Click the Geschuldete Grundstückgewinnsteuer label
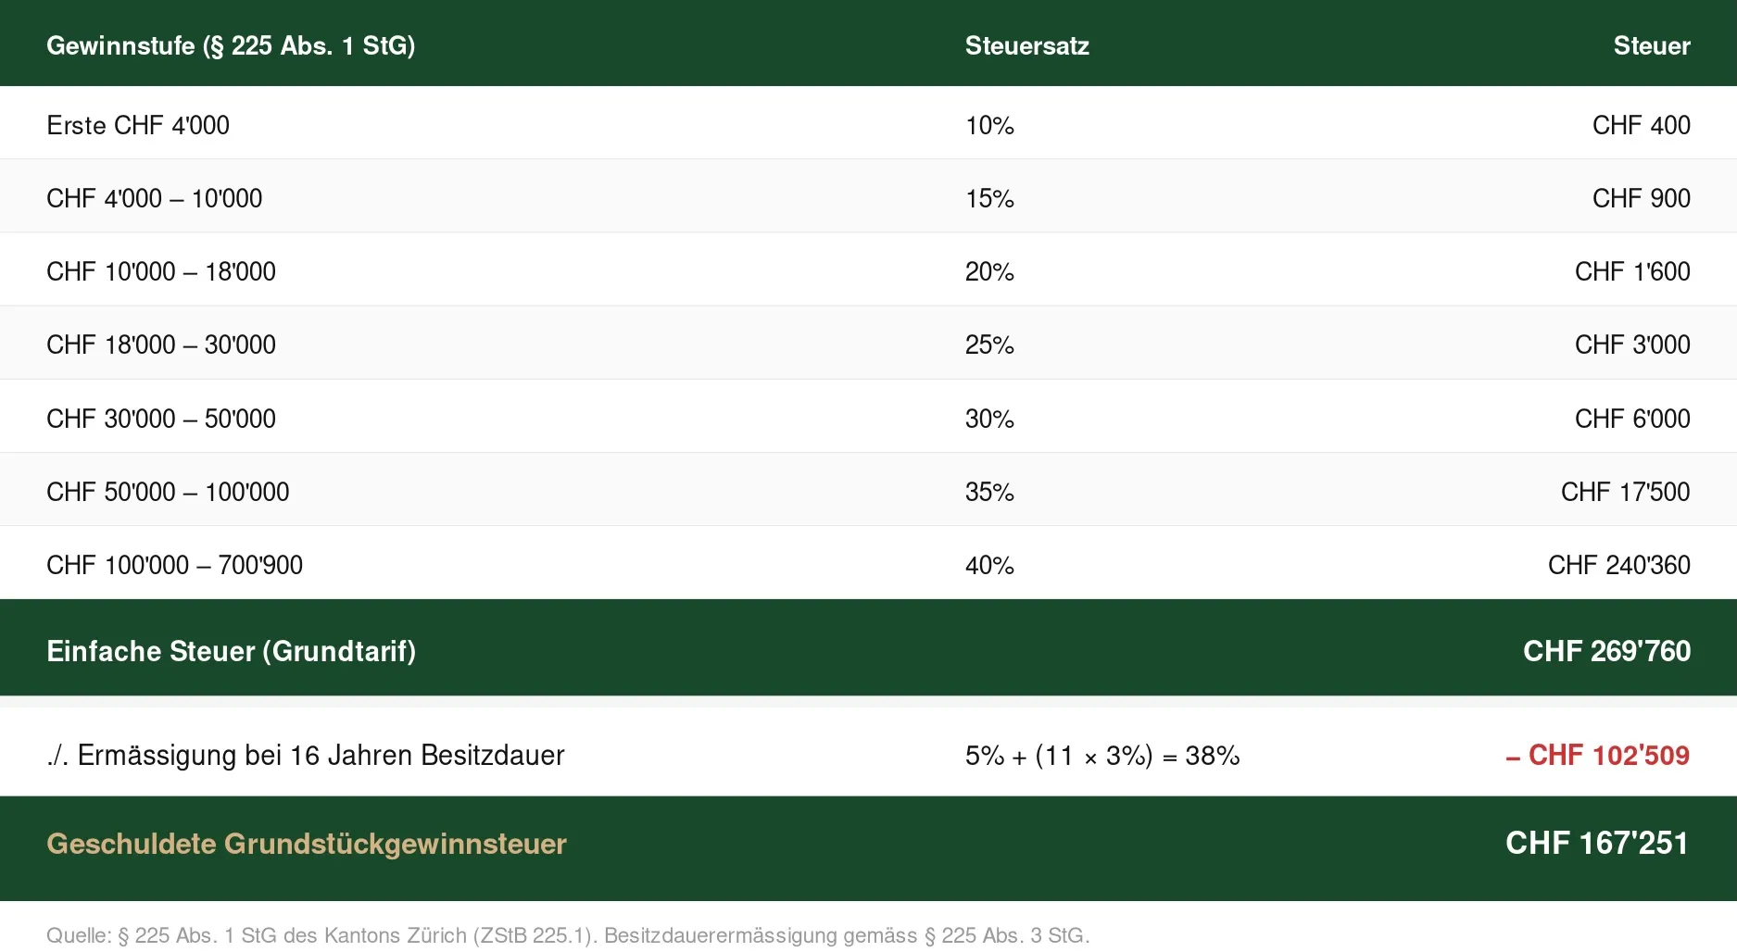 306,844
